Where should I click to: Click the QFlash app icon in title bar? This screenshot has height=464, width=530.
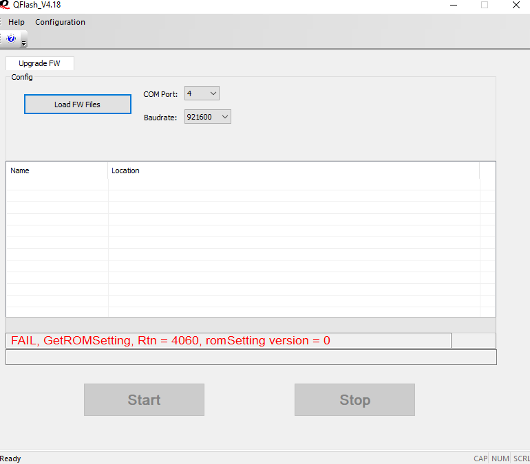pos(4,5)
